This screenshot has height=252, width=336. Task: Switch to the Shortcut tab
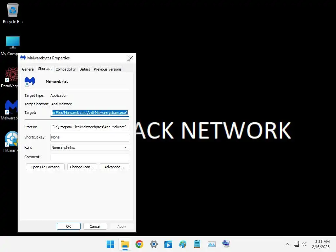[45, 69]
